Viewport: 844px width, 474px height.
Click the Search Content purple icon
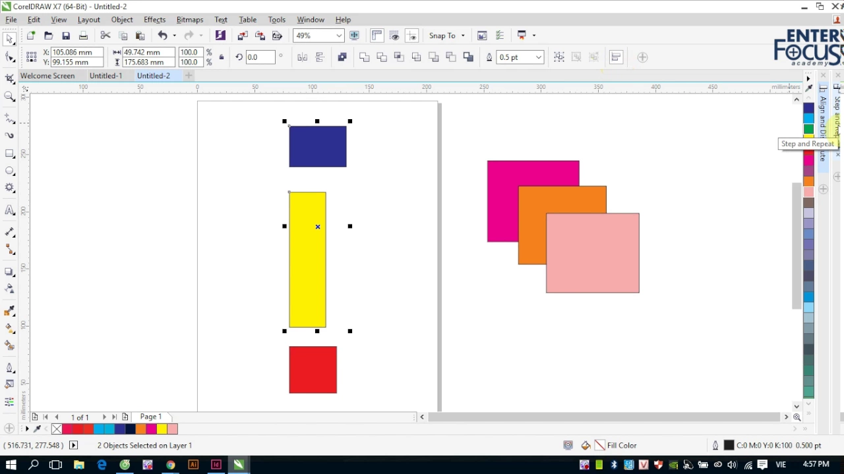coord(220,36)
